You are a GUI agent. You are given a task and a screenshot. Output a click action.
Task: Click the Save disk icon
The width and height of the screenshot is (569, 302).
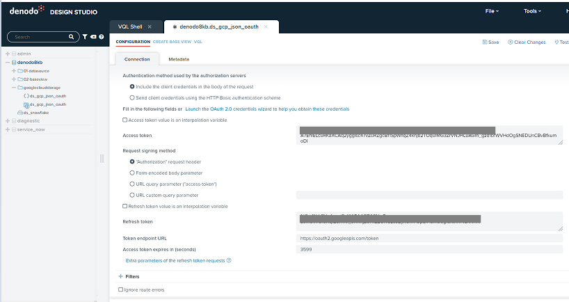click(x=484, y=42)
